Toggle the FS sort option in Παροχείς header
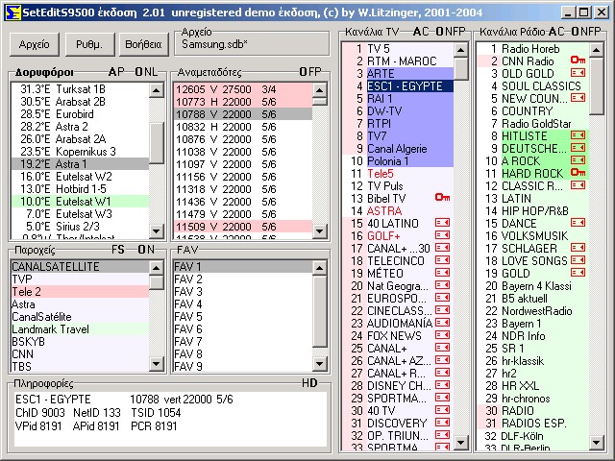 (118, 249)
